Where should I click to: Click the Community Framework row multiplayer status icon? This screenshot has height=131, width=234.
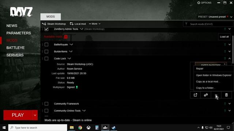point(225,103)
